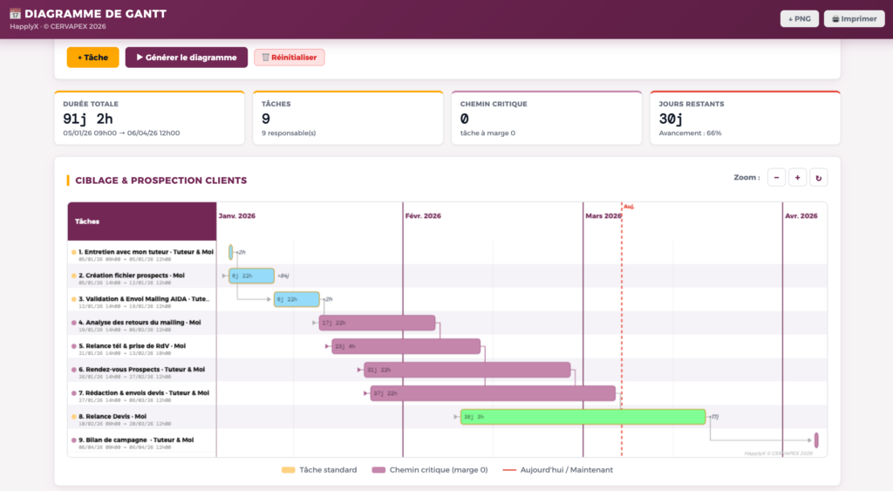Select the Rendez-vous Prospects task bar

coord(467,370)
